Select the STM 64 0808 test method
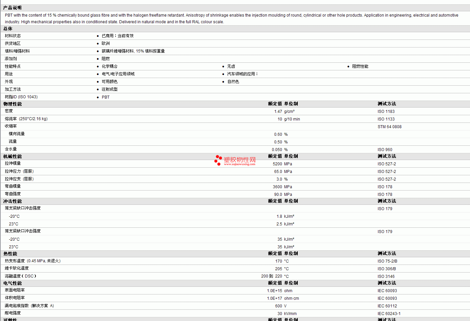Screen dimensions: 470x321 click(390, 127)
